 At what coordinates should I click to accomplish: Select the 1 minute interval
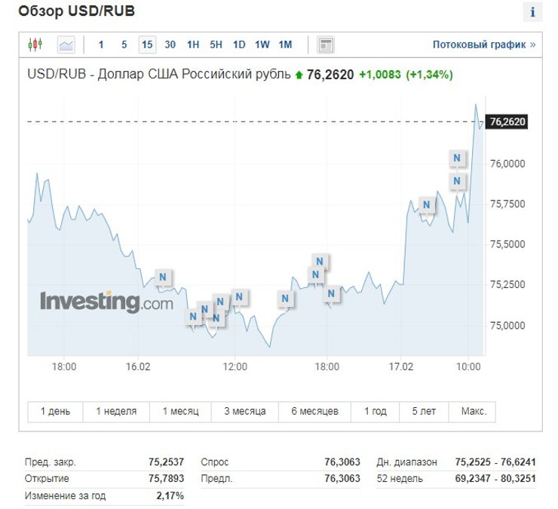[x=102, y=44]
